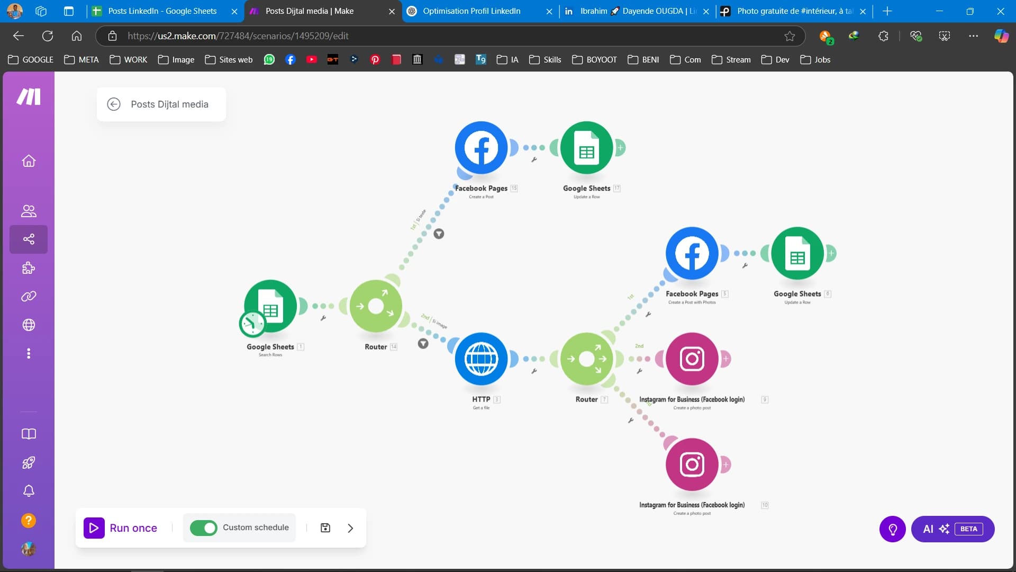1016x572 pixels.
Task: Open Webhooks globe icon in sidebar
Action: coord(29,325)
